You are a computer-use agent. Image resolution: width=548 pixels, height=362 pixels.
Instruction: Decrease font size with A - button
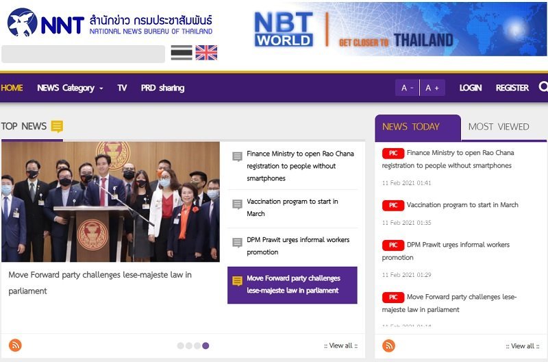pyautogui.click(x=407, y=88)
